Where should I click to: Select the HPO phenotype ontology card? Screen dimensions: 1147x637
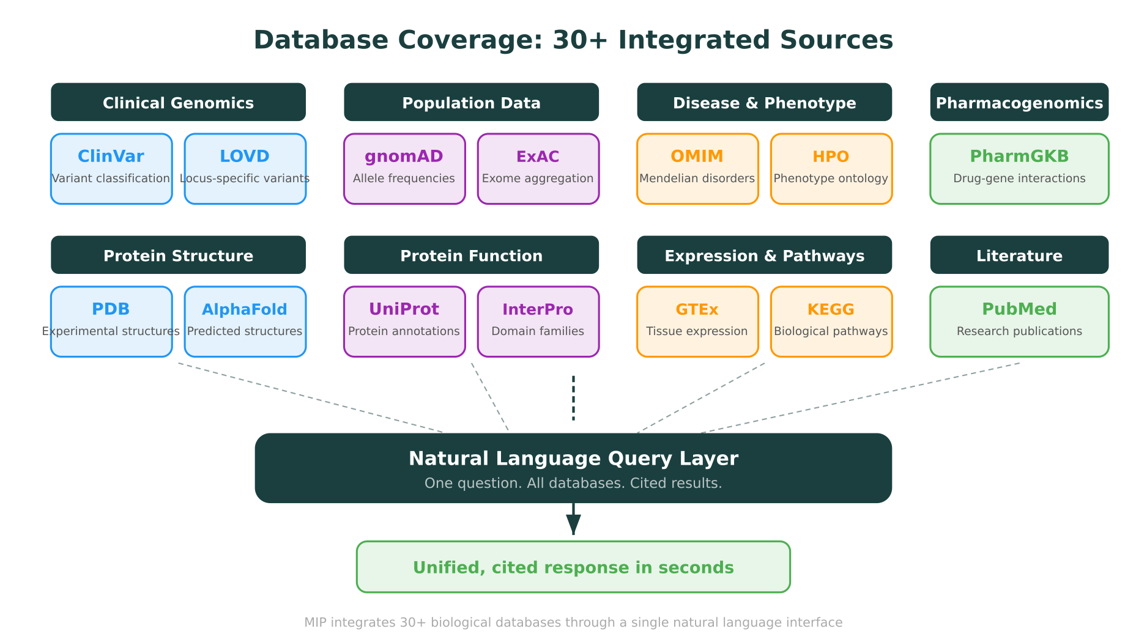point(831,169)
